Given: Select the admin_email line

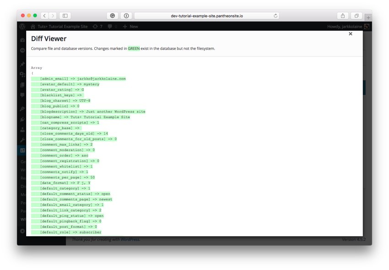Looking at the screenshot, I should coord(78,79).
